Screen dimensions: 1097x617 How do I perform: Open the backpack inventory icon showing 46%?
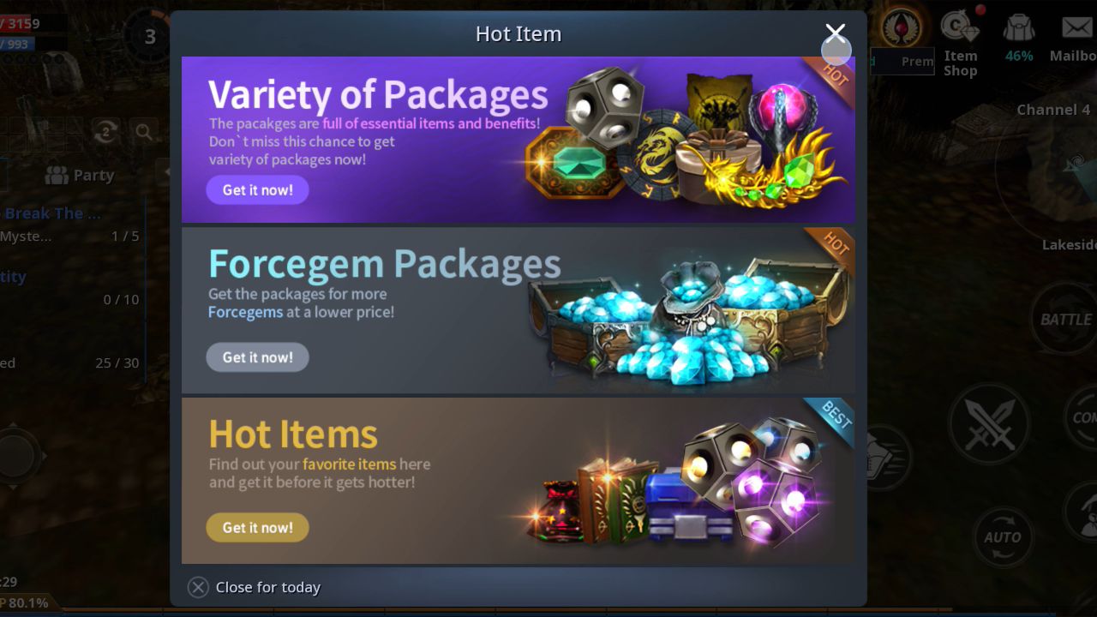click(1019, 39)
